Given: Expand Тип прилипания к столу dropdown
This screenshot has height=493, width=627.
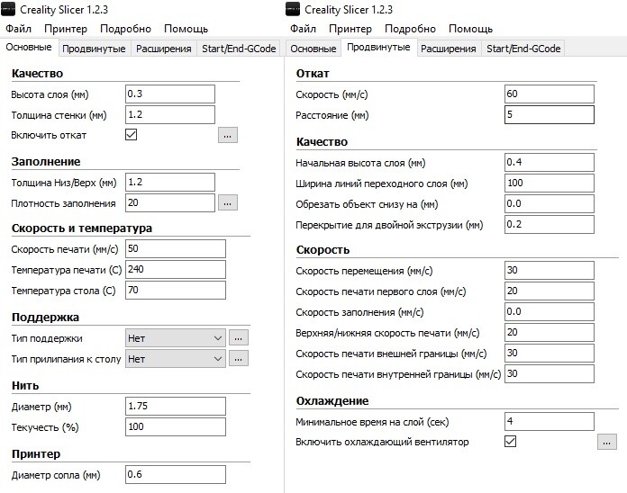Looking at the screenshot, I should point(176,359).
